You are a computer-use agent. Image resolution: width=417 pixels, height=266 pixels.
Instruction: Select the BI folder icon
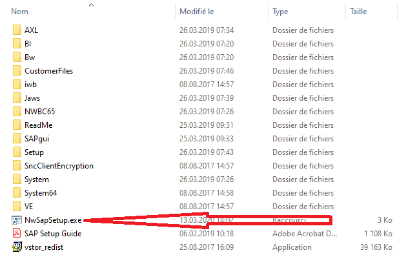(17, 43)
